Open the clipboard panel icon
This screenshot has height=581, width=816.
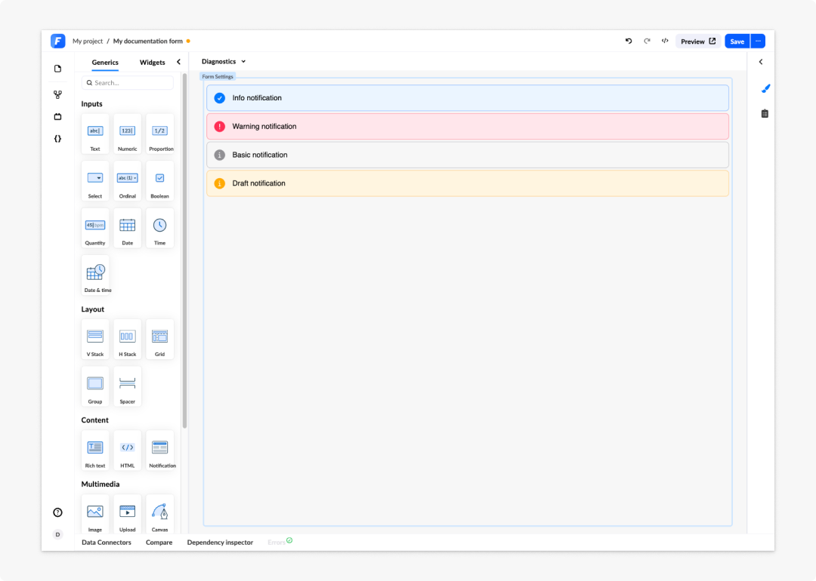pyautogui.click(x=765, y=113)
